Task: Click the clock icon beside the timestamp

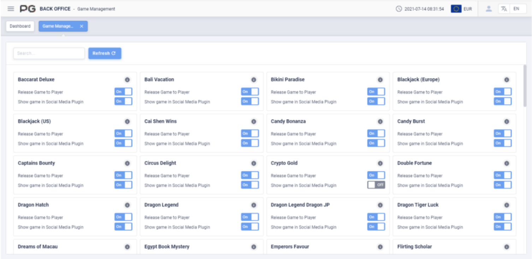Action: tap(399, 9)
